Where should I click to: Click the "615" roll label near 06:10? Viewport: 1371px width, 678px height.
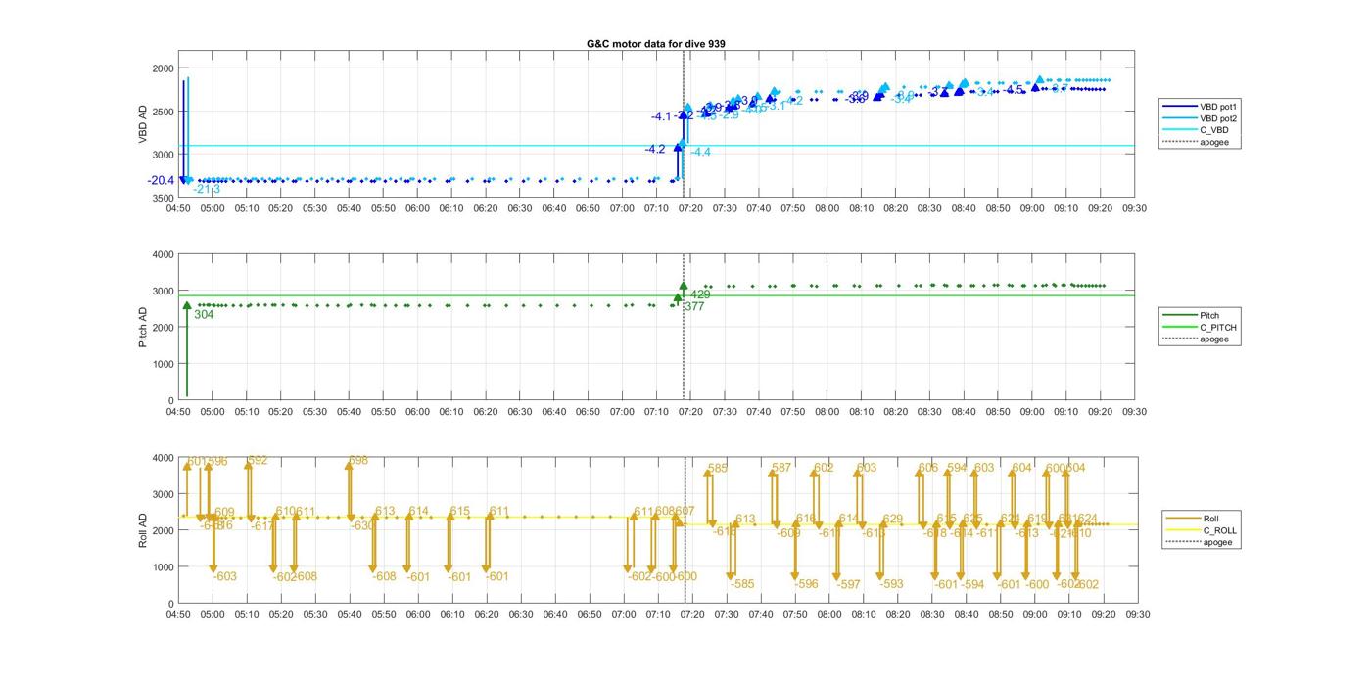pos(460,512)
